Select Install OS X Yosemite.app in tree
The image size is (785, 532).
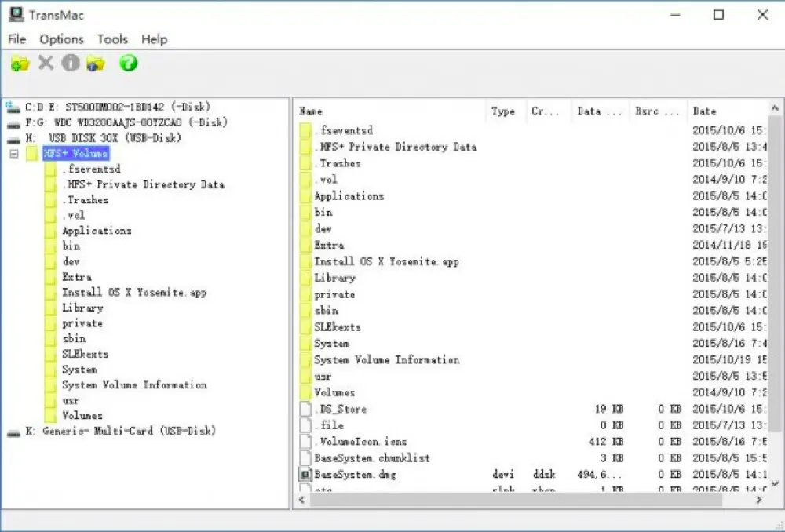point(134,292)
